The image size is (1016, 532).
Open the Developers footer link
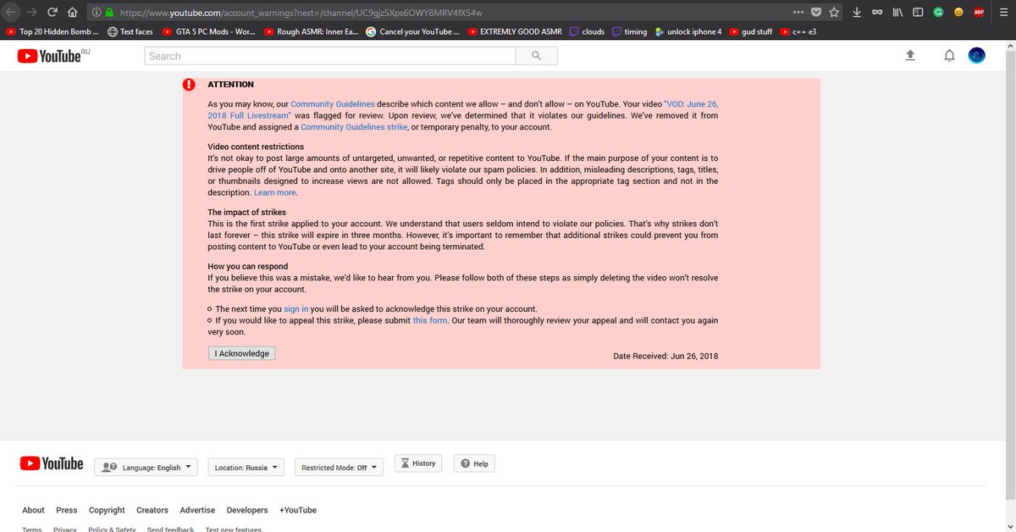[x=247, y=510]
